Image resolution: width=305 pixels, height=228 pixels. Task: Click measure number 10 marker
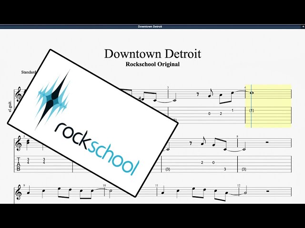pos(104,185)
